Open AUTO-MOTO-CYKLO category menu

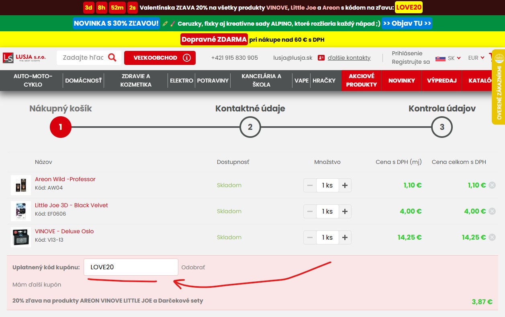(x=33, y=80)
